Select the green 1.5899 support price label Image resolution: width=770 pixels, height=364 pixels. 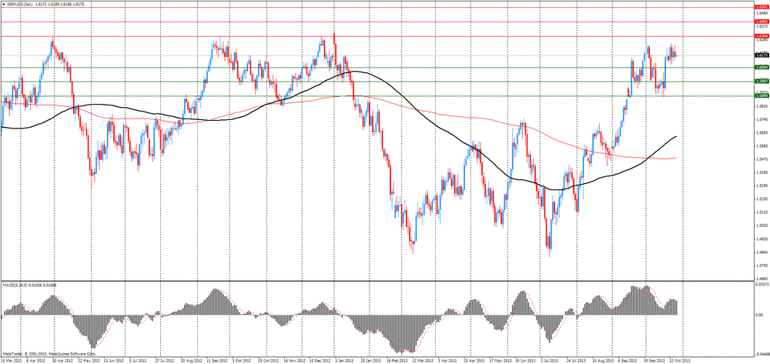tap(760, 96)
